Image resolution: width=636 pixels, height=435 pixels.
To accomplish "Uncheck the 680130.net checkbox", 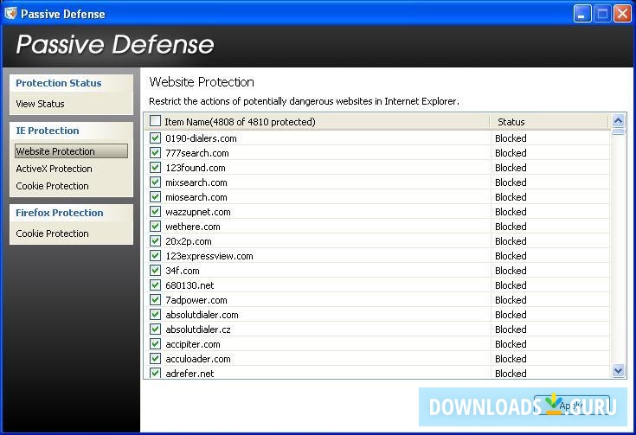I will 155,285.
